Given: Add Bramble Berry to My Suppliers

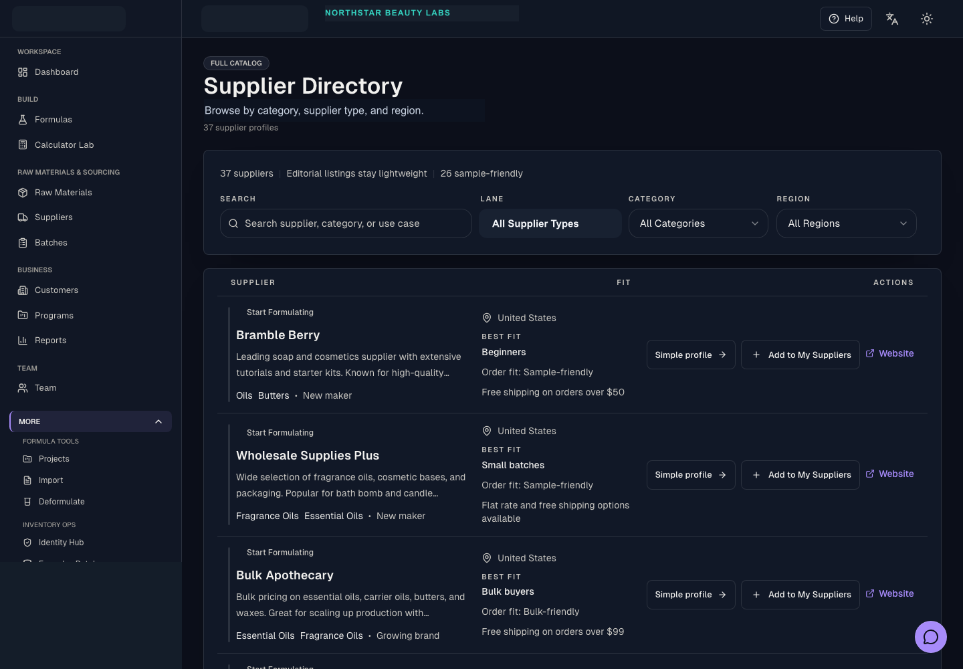Looking at the screenshot, I should tap(800, 355).
